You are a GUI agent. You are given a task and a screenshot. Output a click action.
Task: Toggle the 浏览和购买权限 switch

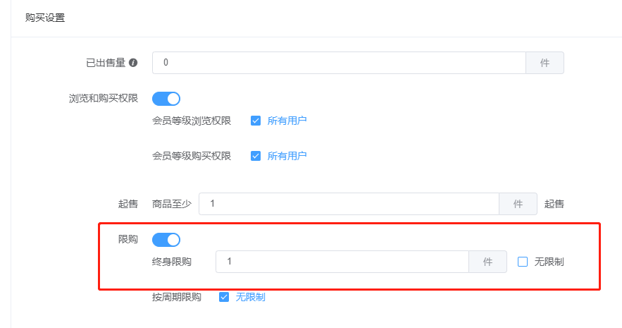(x=166, y=99)
